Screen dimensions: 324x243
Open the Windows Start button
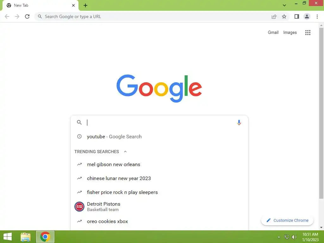click(8, 237)
